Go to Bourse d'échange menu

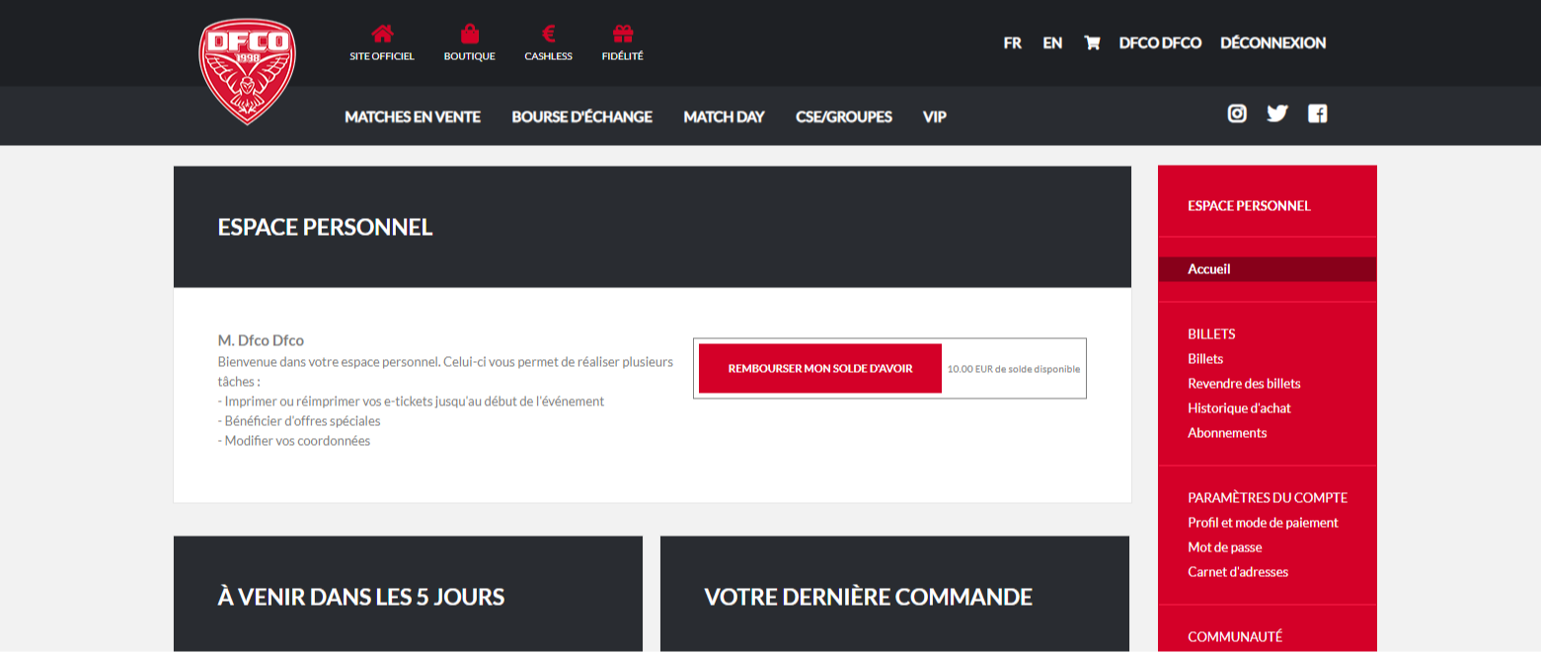581,116
